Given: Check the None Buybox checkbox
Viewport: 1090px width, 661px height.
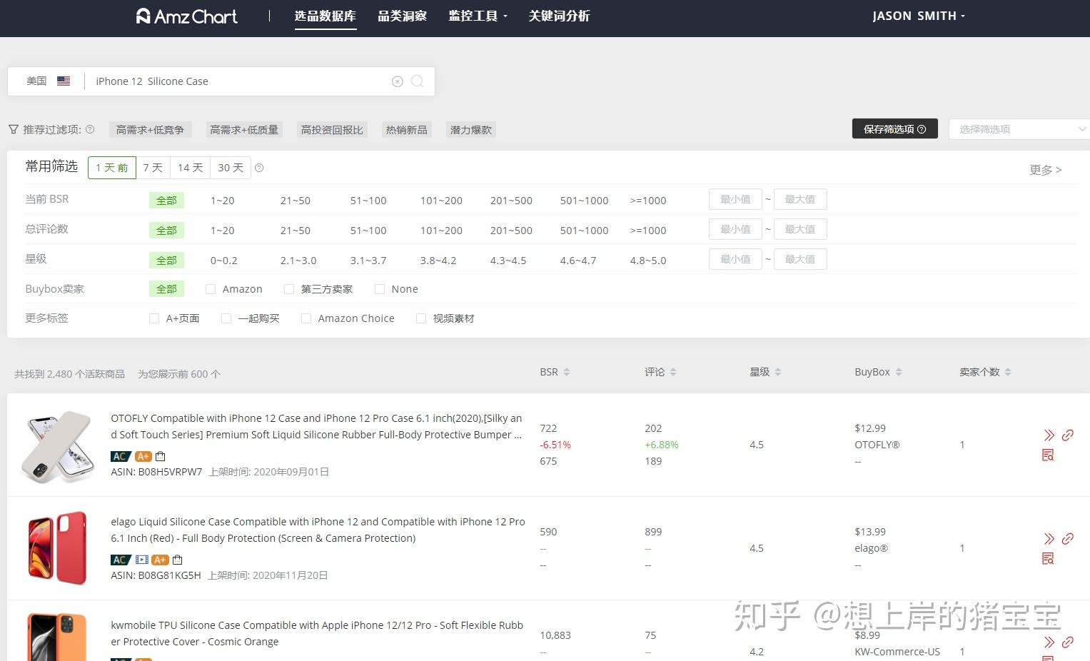Looking at the screenshot, I should 380,289.
